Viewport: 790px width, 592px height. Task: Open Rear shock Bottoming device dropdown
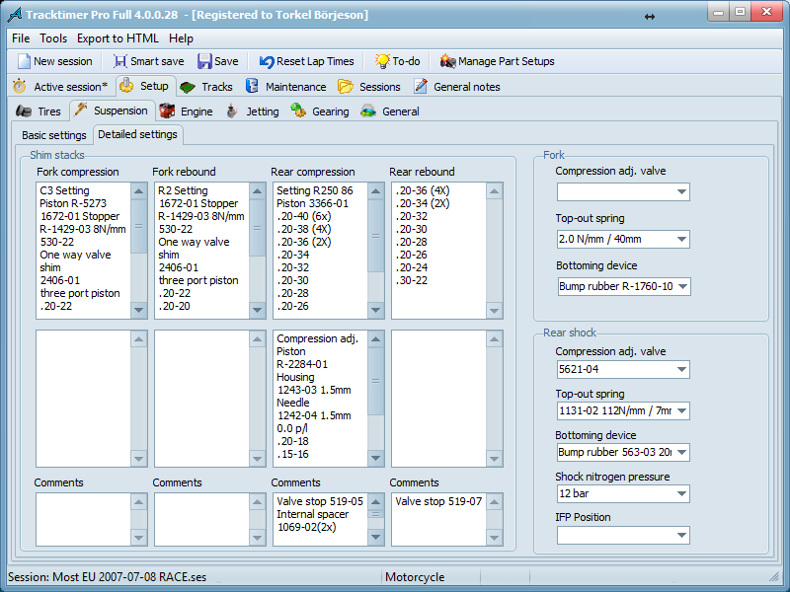click(x=681, y=452)
